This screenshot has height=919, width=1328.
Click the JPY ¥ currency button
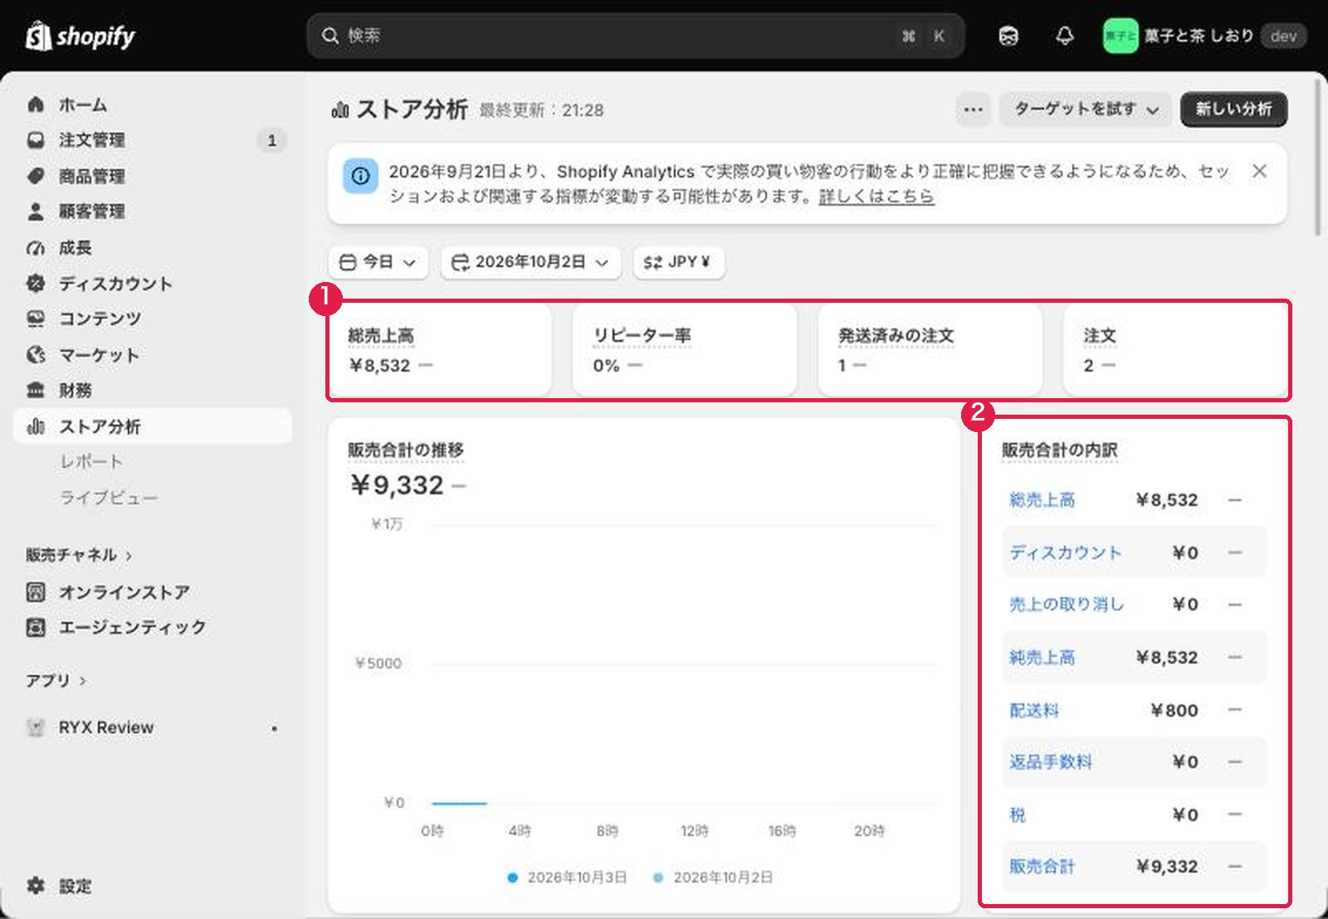679,262
